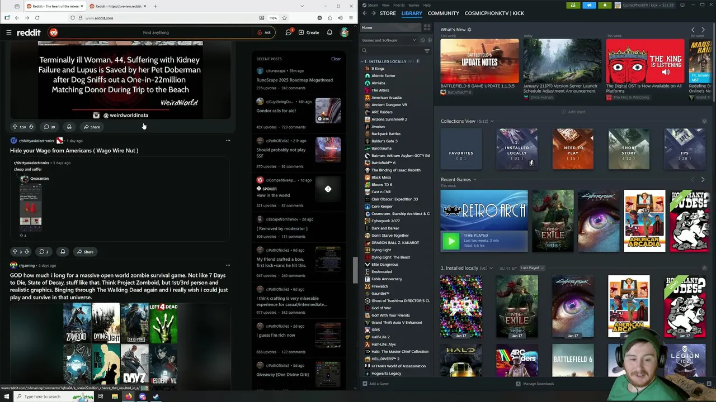Open Steam library advanced filters icon

(427, 51)
